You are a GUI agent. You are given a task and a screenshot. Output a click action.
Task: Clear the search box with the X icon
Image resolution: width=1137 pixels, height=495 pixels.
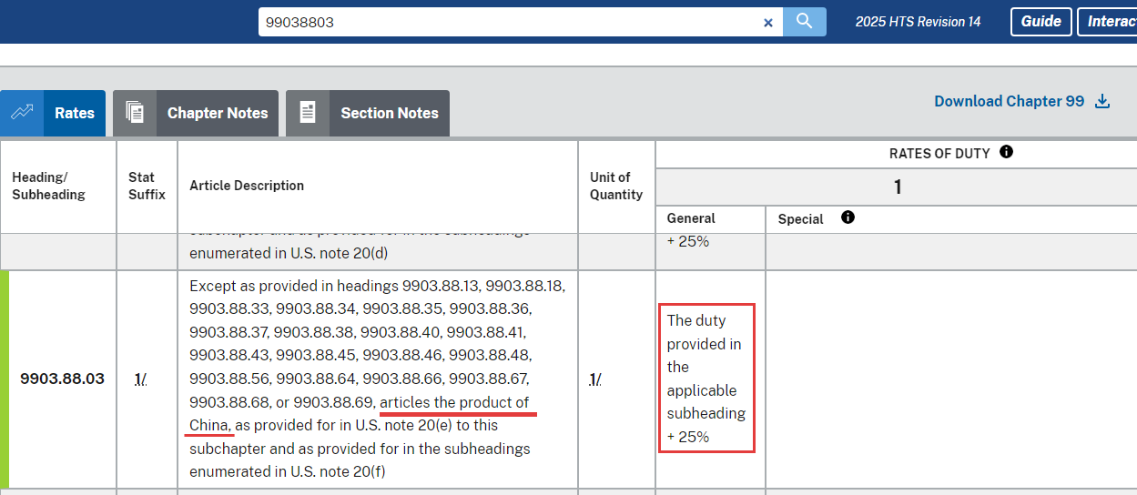[767, 23]
